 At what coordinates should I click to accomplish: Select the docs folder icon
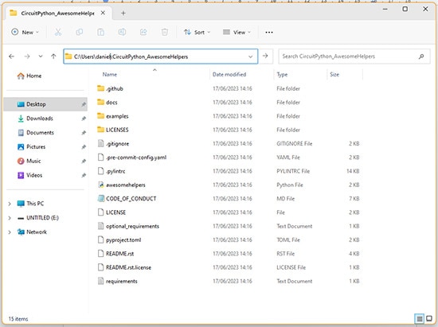coord(100,102)
